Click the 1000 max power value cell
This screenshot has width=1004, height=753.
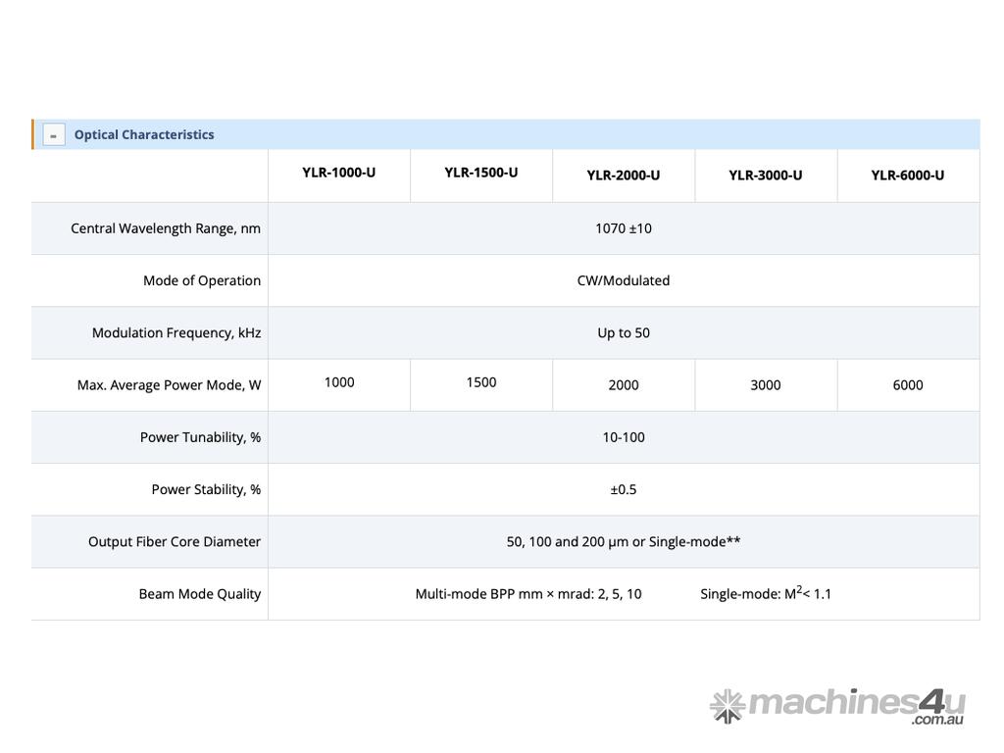338,382
